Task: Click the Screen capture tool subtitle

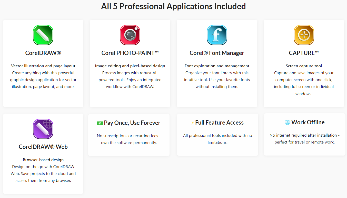Action: pos(304,66)
